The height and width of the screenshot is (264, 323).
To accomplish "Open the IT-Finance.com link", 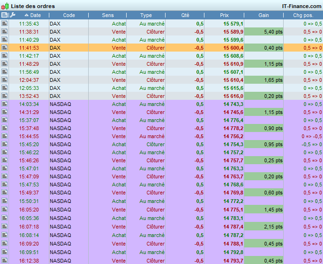I will click(302, 6).
